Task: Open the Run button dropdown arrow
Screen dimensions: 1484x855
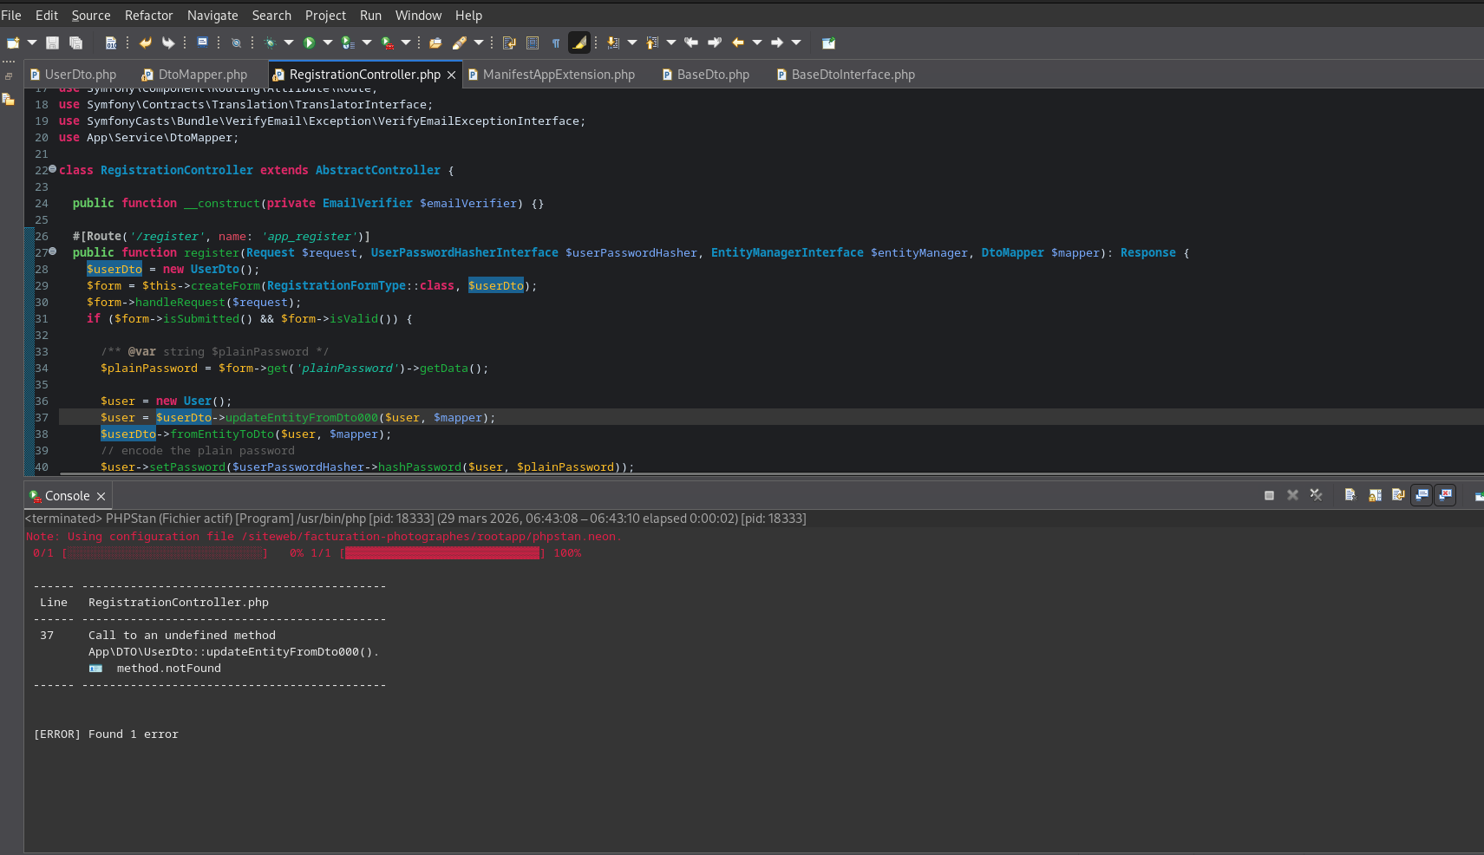Action: (328, 42)
